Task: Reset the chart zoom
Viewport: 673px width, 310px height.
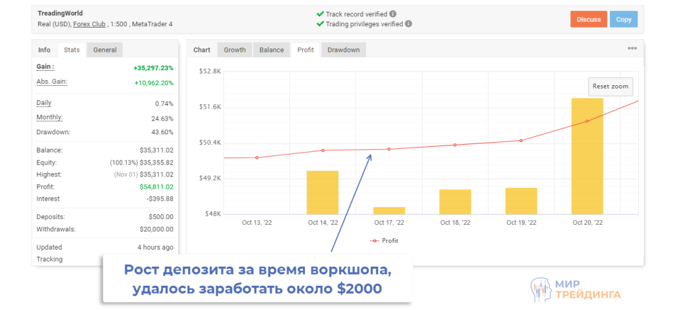Action: [x=610, y=87]
